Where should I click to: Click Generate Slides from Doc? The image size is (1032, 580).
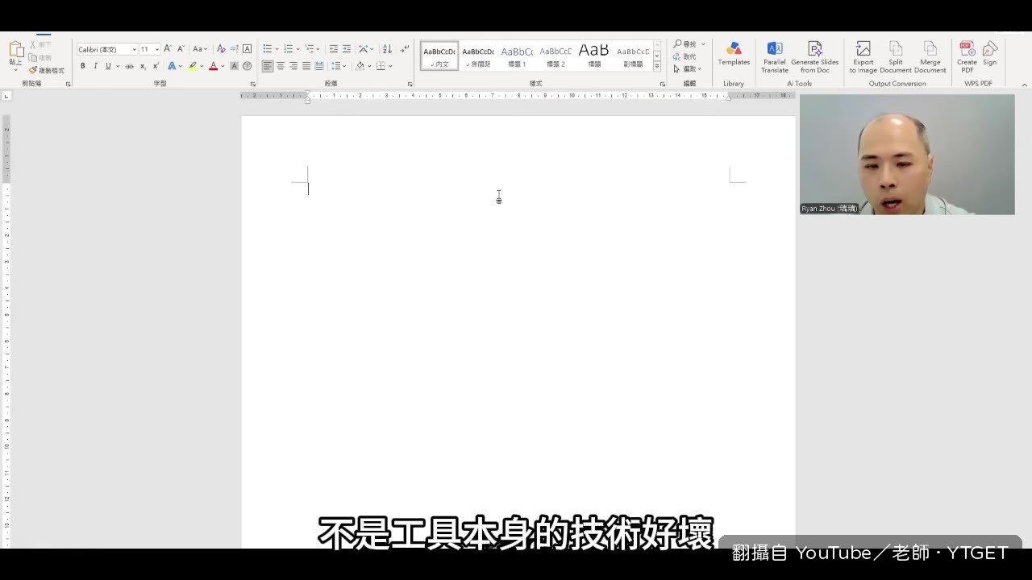pyautogui.click(x=815, y=57)
